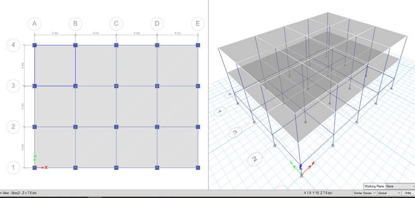Select column joint at grid A-2

click(34, 127)
